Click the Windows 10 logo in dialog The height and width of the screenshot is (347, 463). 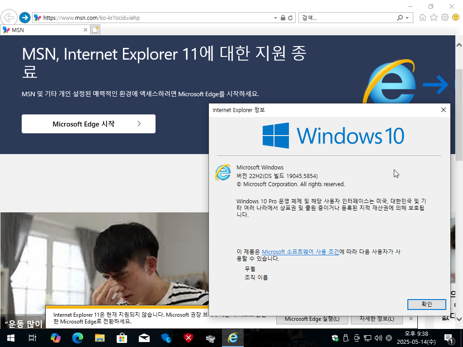click(333, 136)
